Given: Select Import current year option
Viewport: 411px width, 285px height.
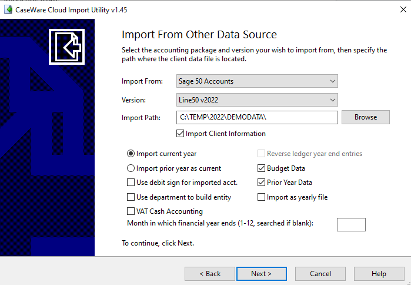Looking at the screenshot, I should [x=131, y=154].
